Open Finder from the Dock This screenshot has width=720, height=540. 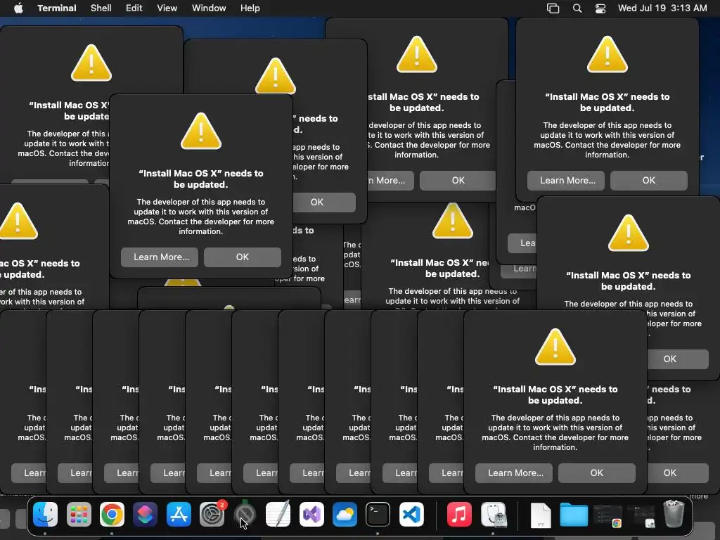[46, 514]
